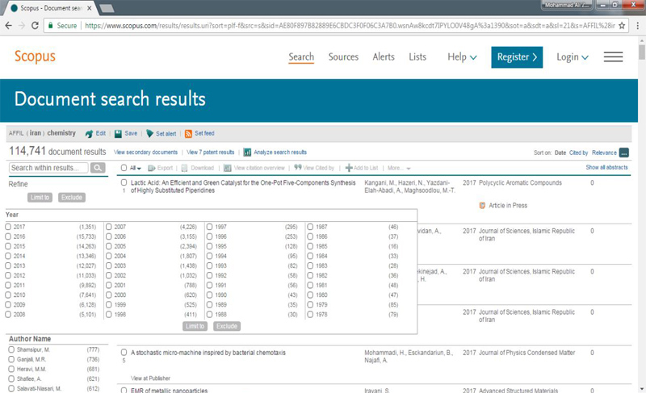Open Chrome three-dot menu
The image size is (646, 393).
tap(638, 26)
